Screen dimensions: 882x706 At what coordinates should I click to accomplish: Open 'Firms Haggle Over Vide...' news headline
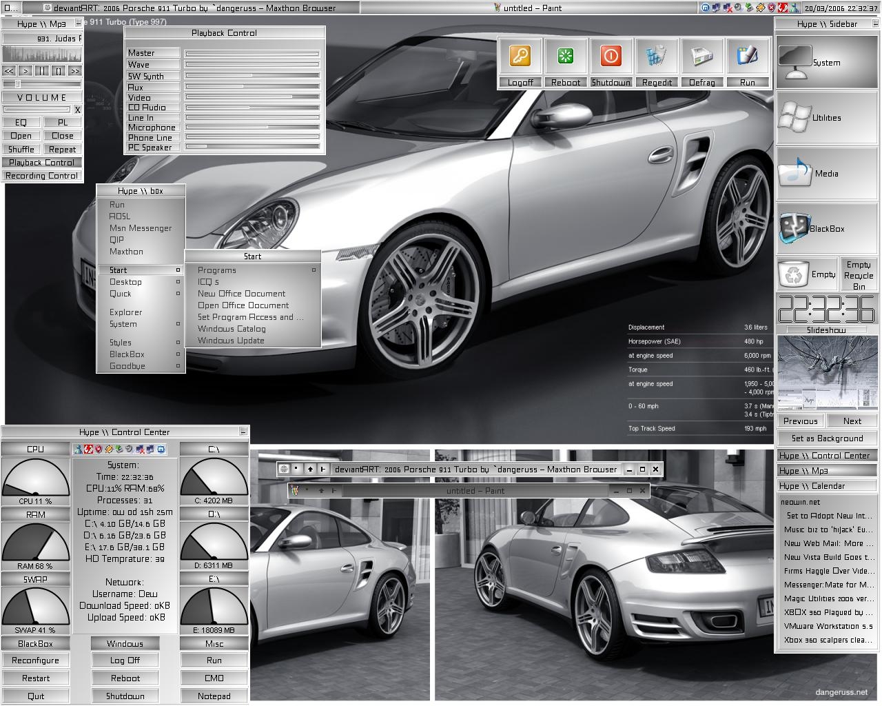coord(829,571)
